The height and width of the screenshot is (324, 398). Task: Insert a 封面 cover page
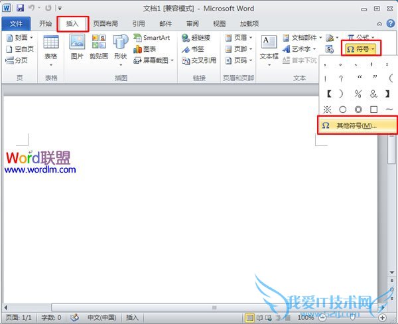click(17, 38)
